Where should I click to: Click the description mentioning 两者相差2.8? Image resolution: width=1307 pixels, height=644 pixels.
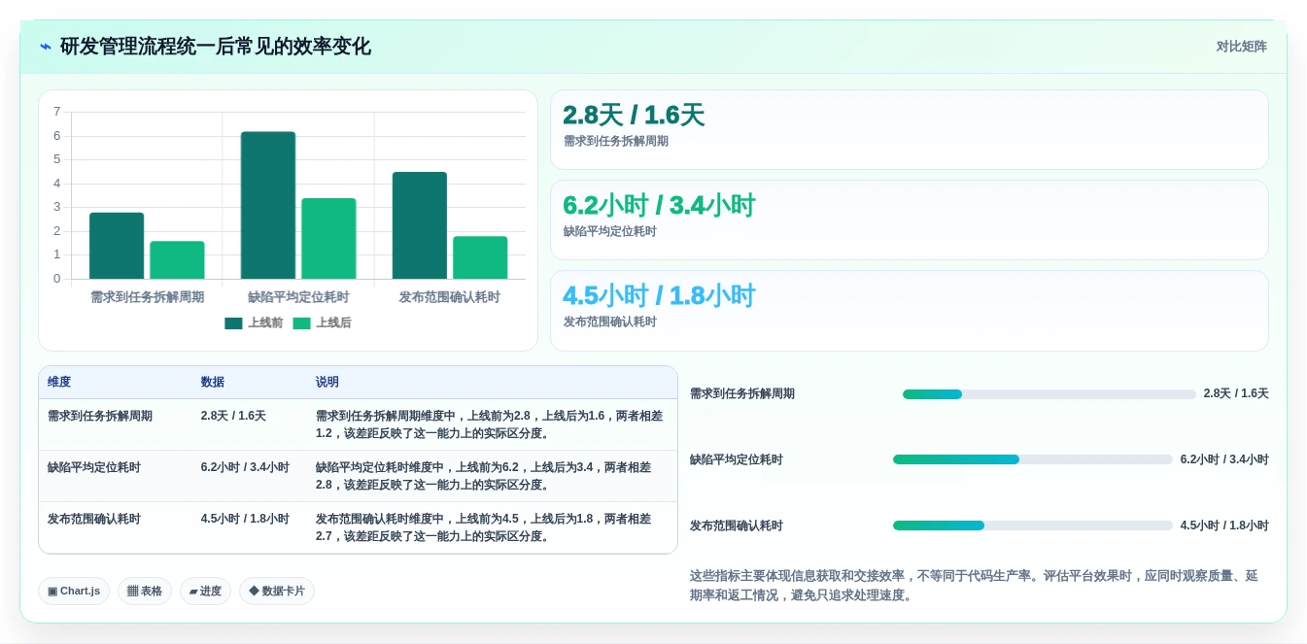pyautogui.click(x=484, y=476)
